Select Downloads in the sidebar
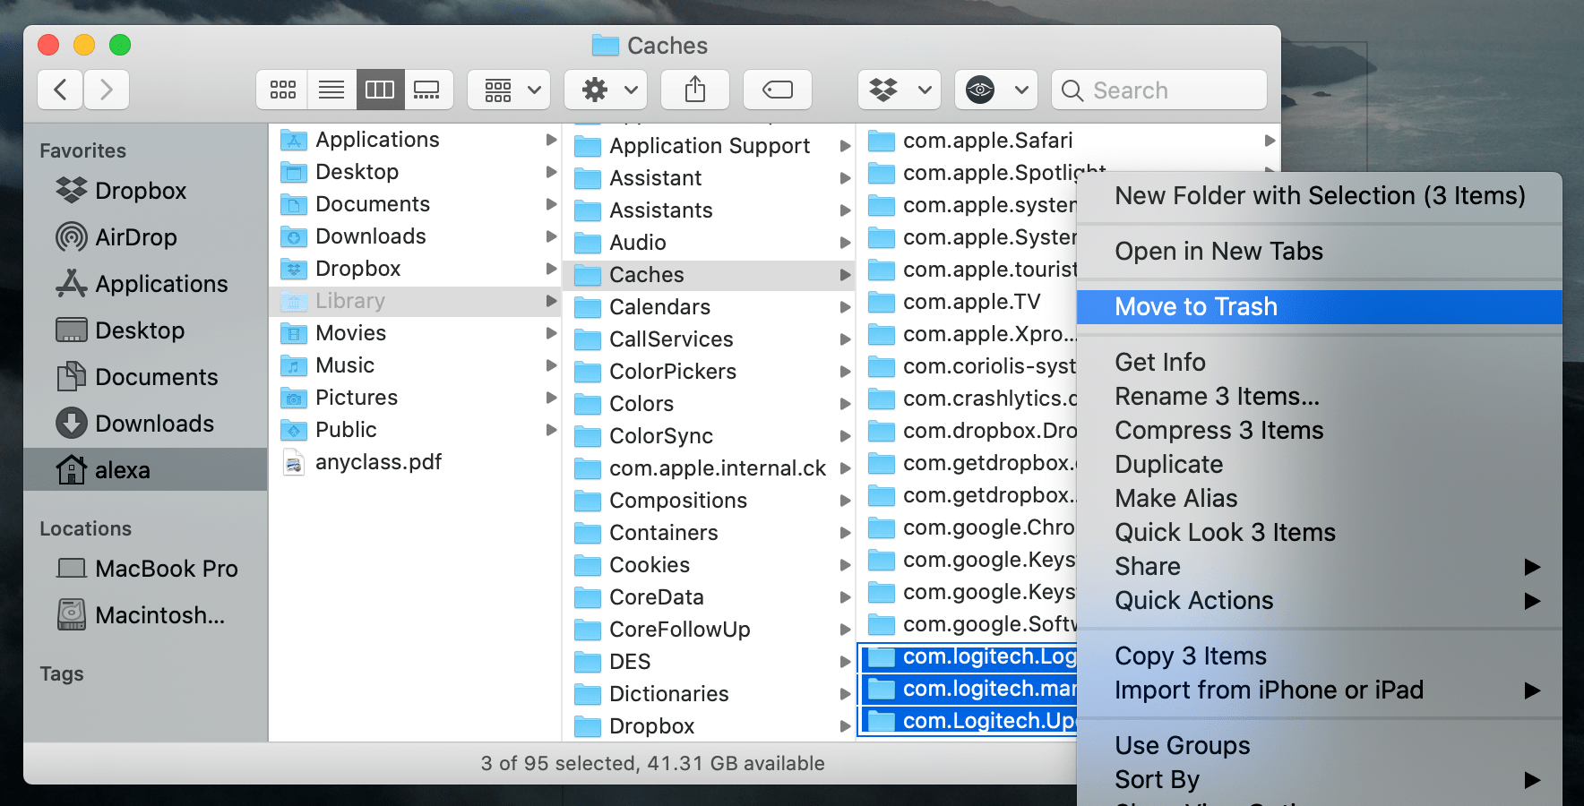Screen dimensions: 1584x806 tap(154, 424)
